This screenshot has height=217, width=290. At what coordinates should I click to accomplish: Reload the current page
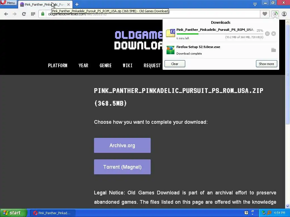coord(24,14)
